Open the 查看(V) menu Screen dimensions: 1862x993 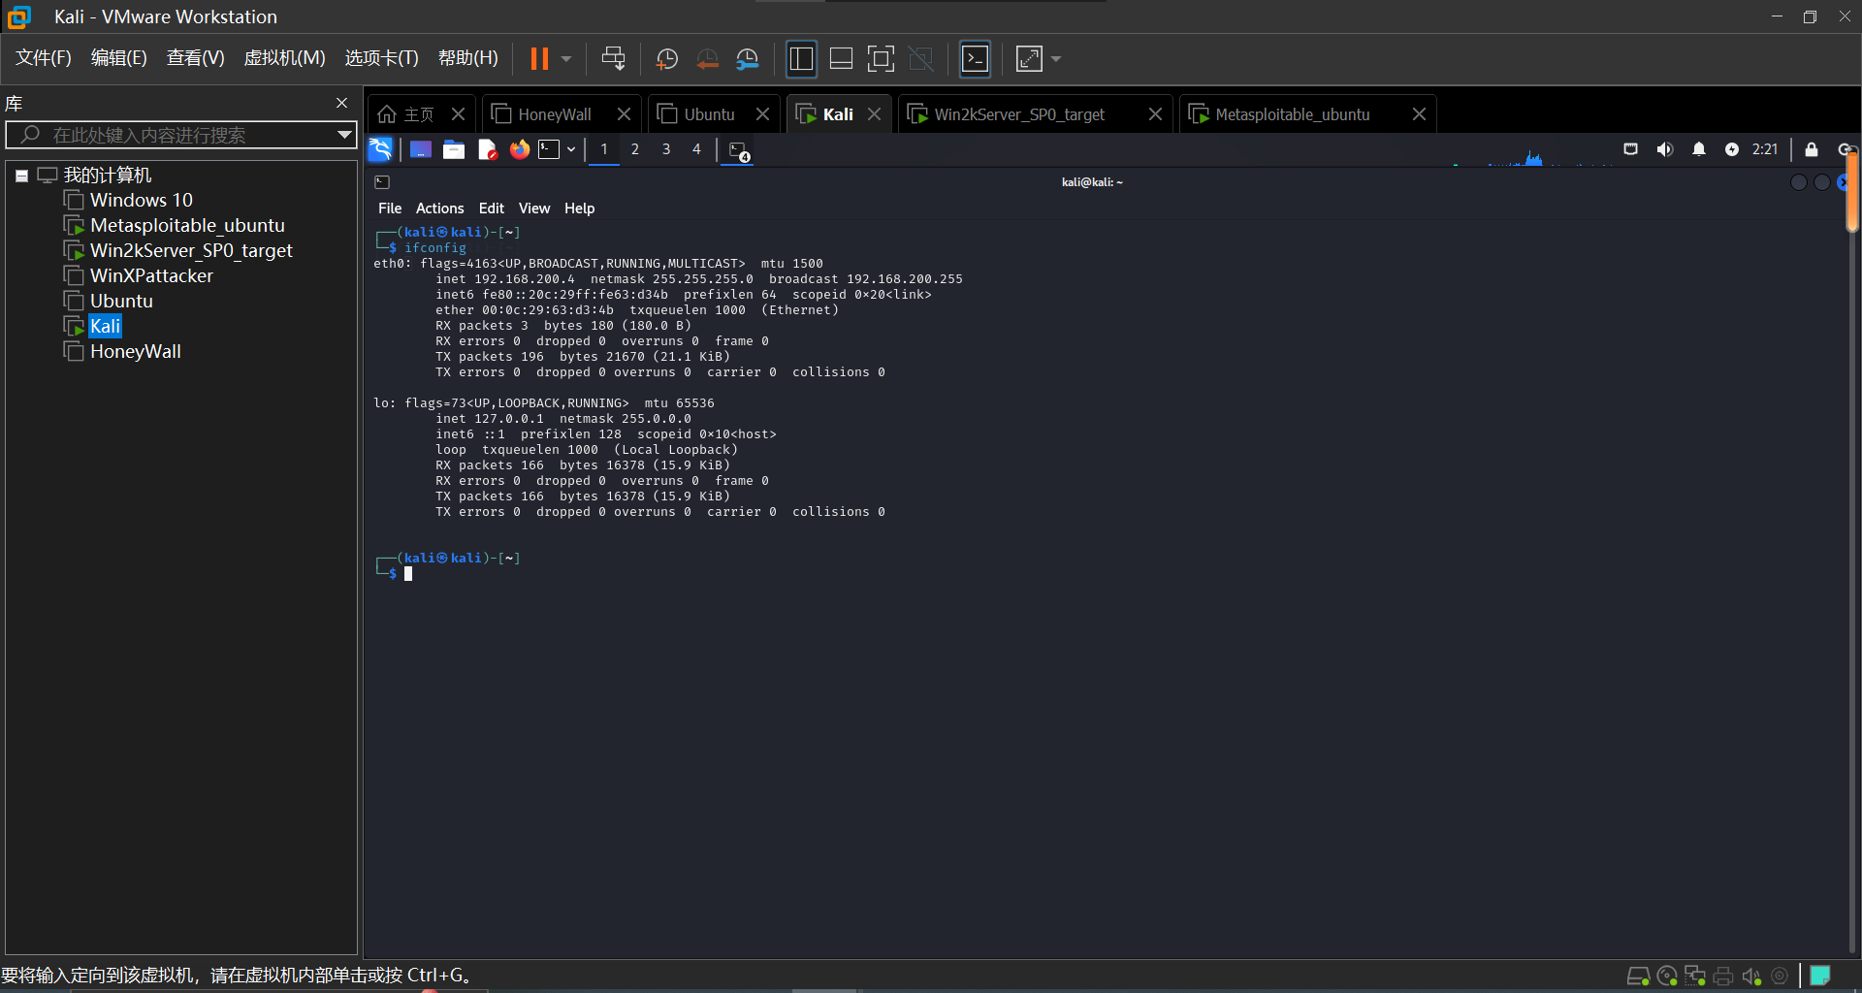pyautogui.click(x=195, y=58)
